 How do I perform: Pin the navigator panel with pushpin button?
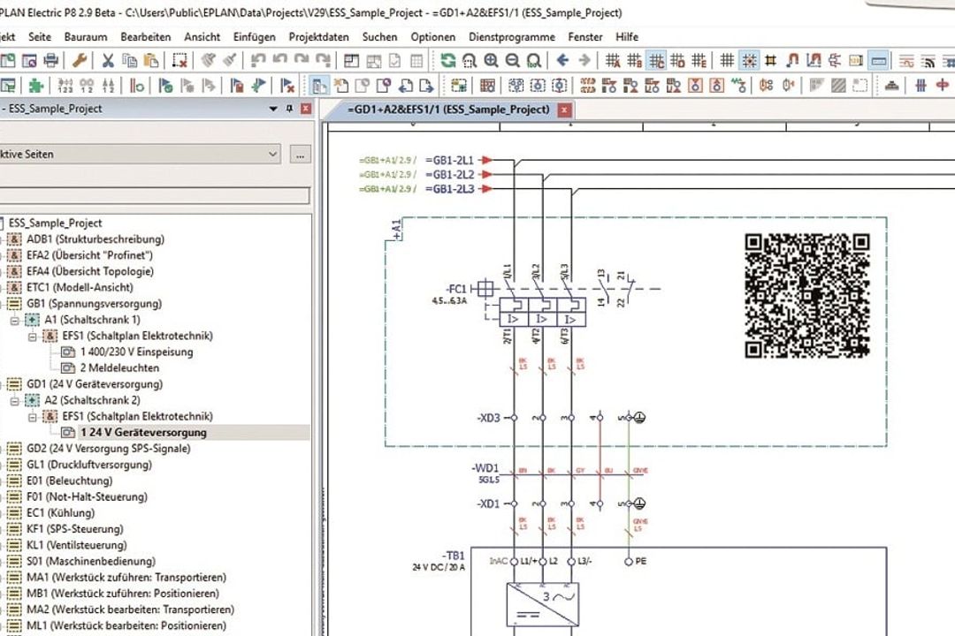[x=289, y=109]
